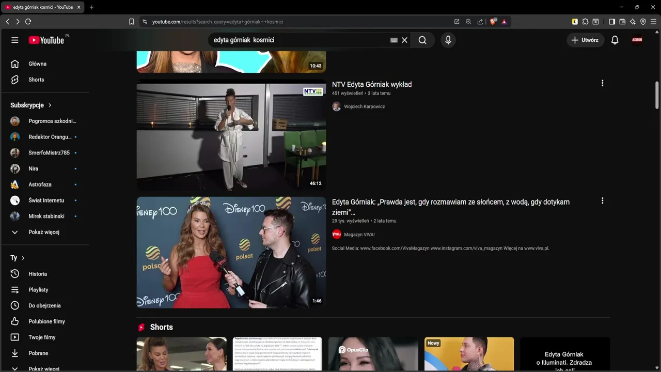Go to the YouTube logo home

pyautogui.click(x=47, y=40)
